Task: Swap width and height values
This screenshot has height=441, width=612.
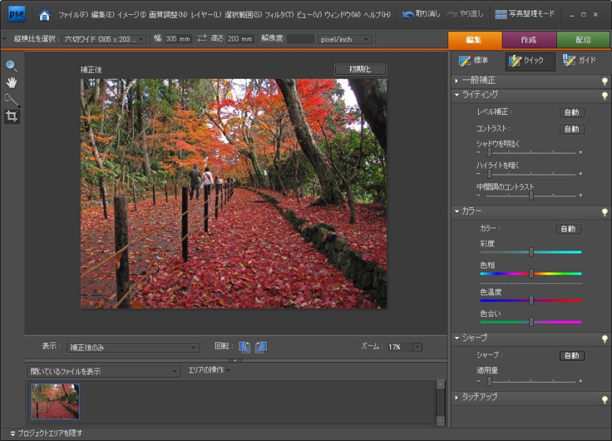Action: pos(202,39)
